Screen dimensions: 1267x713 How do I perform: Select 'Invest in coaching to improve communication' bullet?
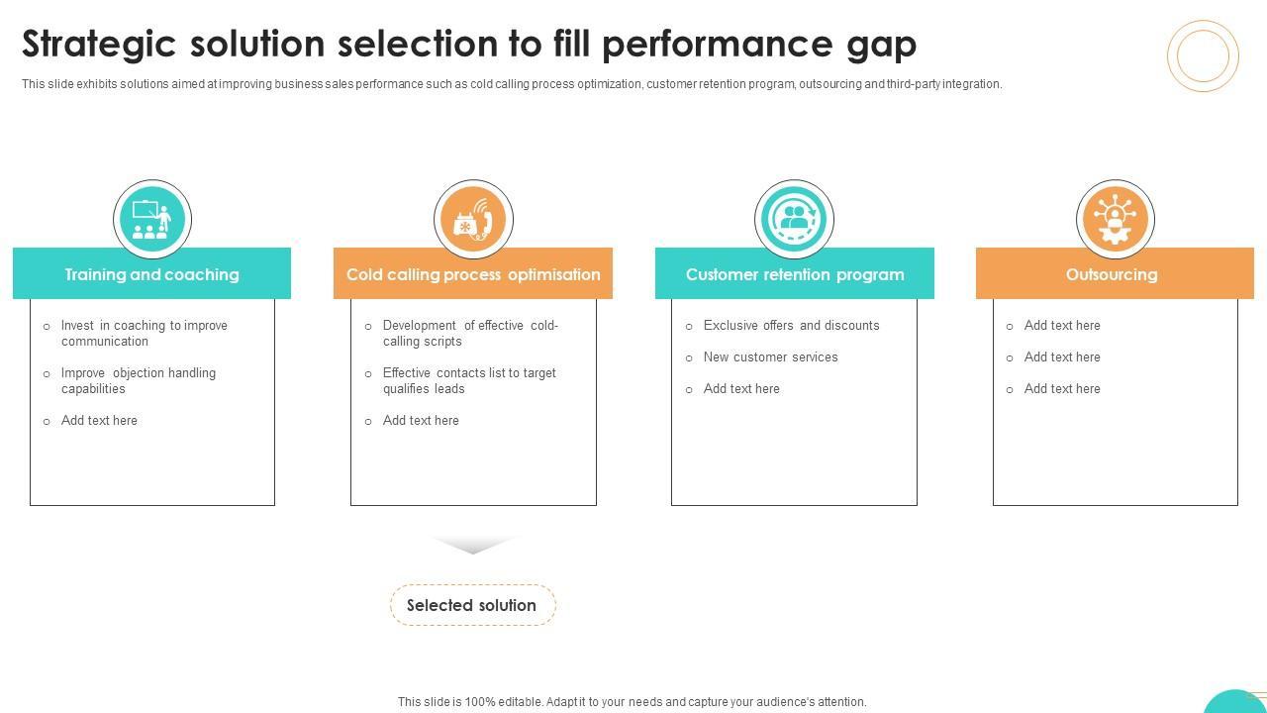(x=144, y=333)
